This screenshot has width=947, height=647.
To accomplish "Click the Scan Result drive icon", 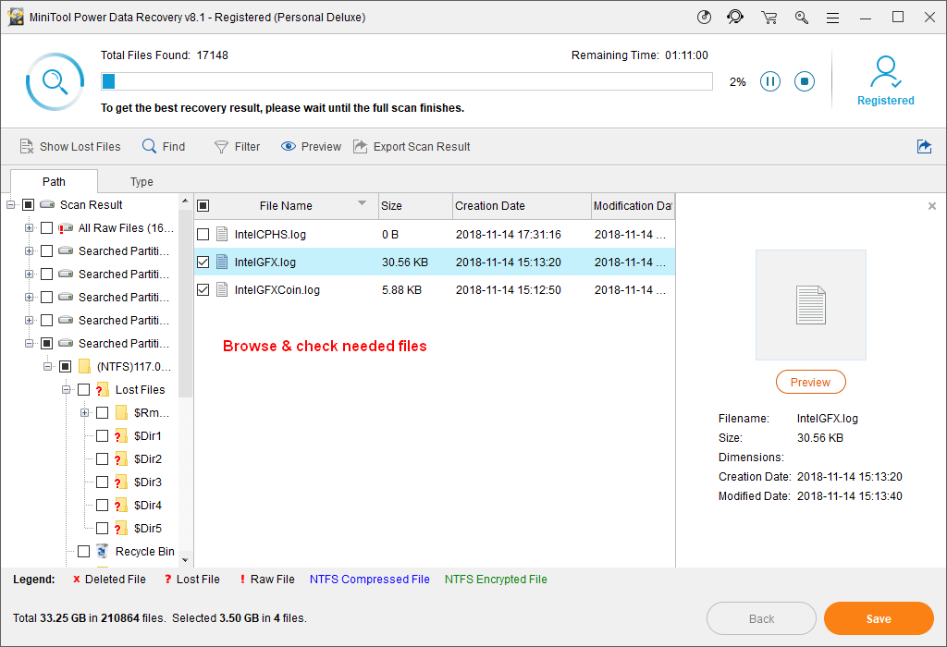I will tap(47, 204).
